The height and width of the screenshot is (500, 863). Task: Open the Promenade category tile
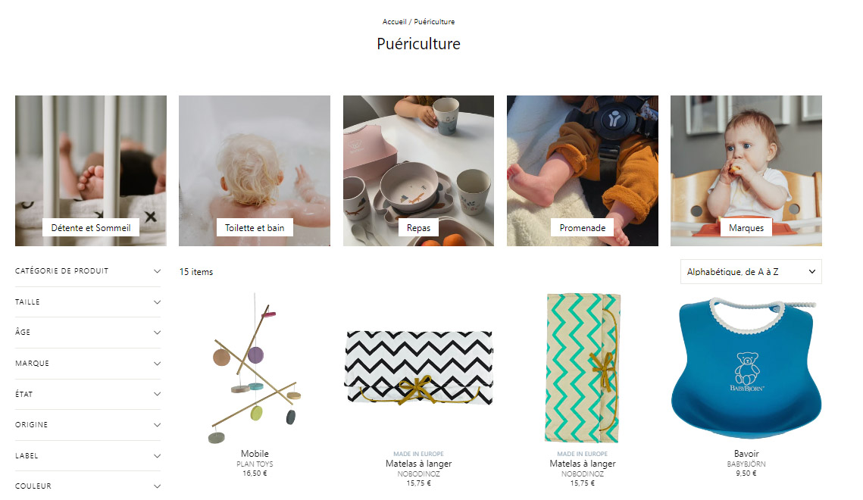pyautogui.click(x=583, y=170)
